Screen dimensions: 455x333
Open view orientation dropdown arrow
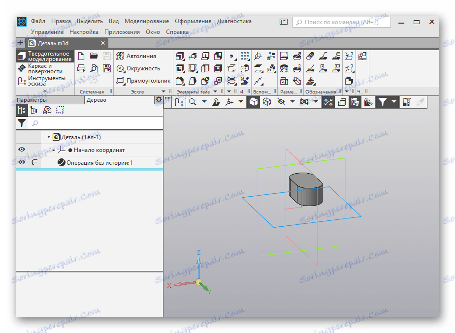coord(241,102)
